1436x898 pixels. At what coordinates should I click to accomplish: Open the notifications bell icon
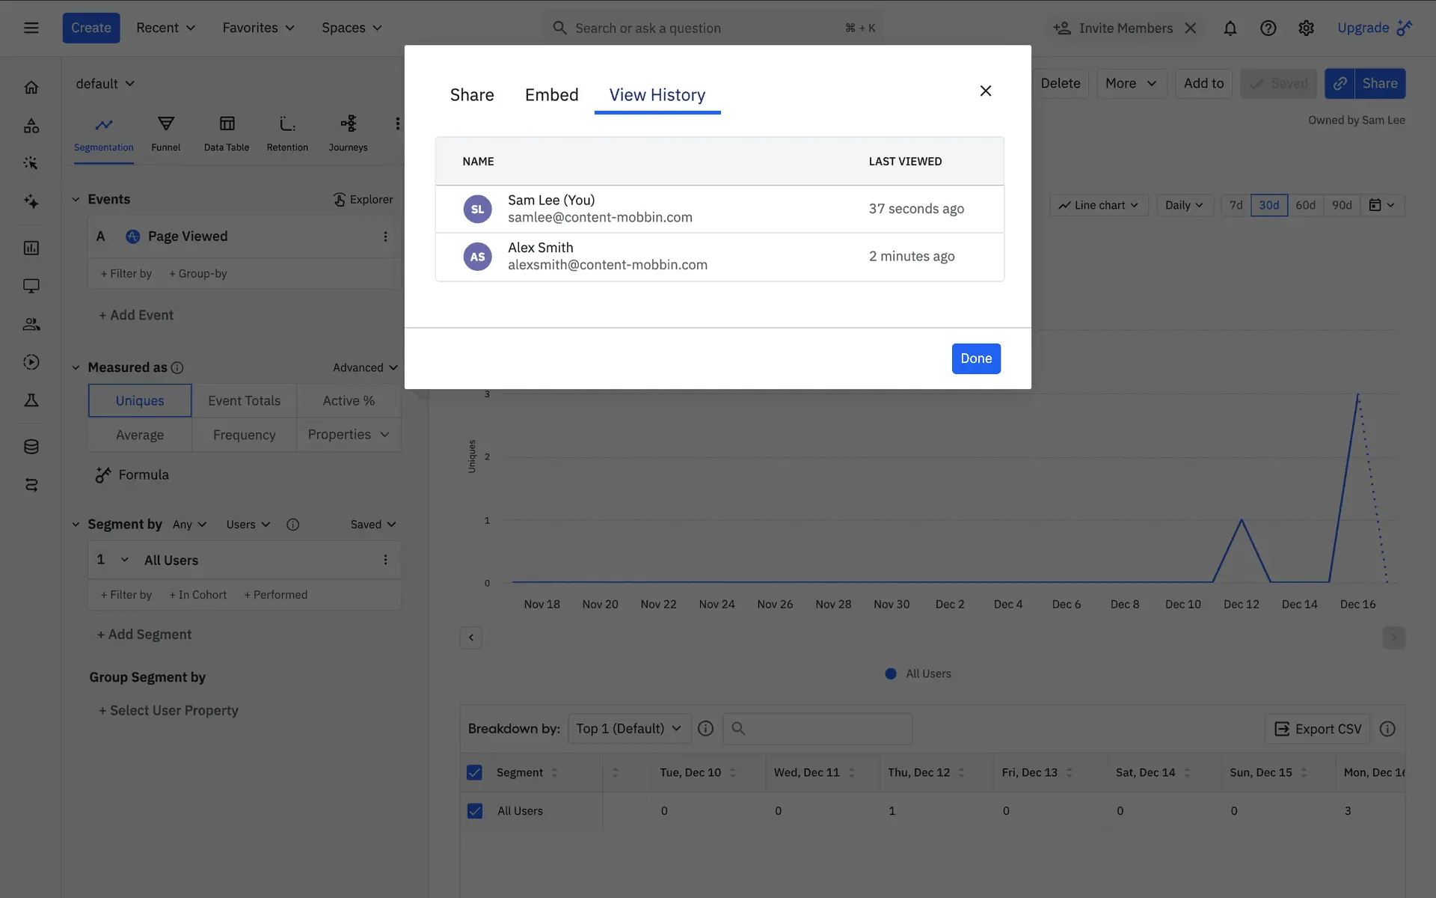(1230, 28)
